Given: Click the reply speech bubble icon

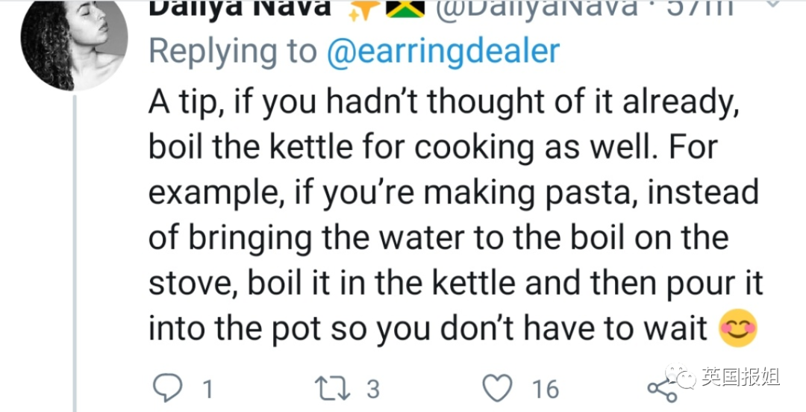Looking at the screenshot, I should click(166, 389).
